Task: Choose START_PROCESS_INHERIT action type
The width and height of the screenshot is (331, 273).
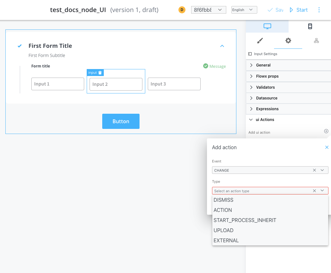Action: [245, 220]
